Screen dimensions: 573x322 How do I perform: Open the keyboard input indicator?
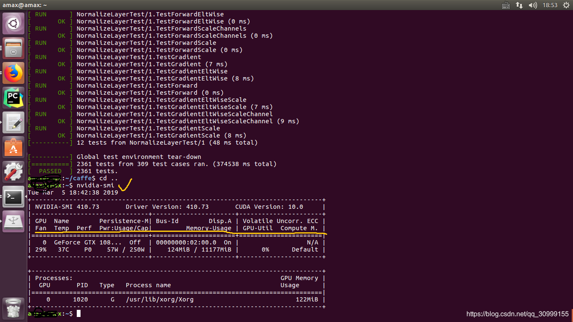506,5
